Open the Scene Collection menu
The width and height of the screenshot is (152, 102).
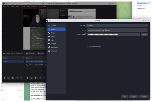point(32,6)
